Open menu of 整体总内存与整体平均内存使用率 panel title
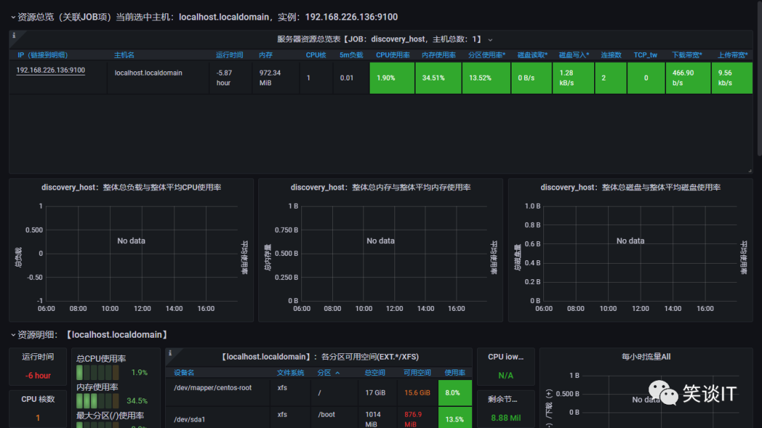Image resolution: width=762 pixels, height=428 pixels. click(x=380, y=187)
